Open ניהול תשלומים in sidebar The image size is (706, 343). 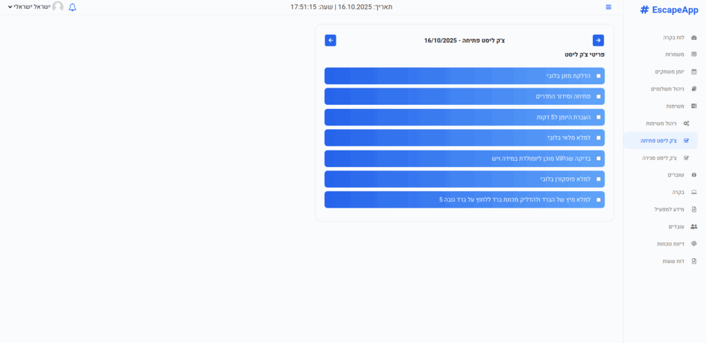(x=667, y=89)
